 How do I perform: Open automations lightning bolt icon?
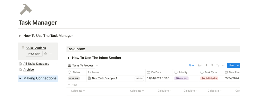[206, 65]
